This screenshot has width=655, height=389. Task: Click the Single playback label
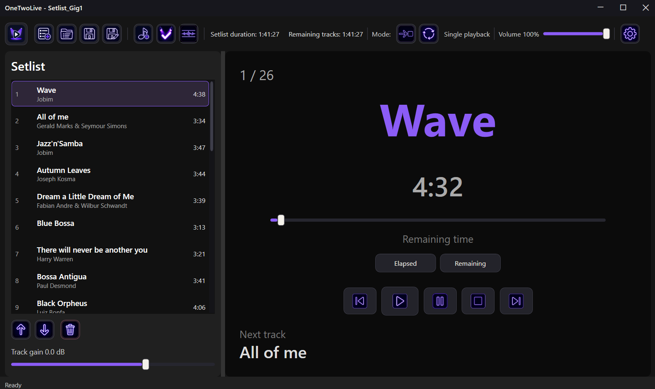(467, 35)
